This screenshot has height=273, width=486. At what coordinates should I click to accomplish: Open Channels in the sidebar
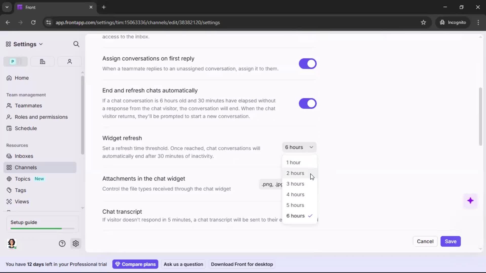tap(26, 167)
